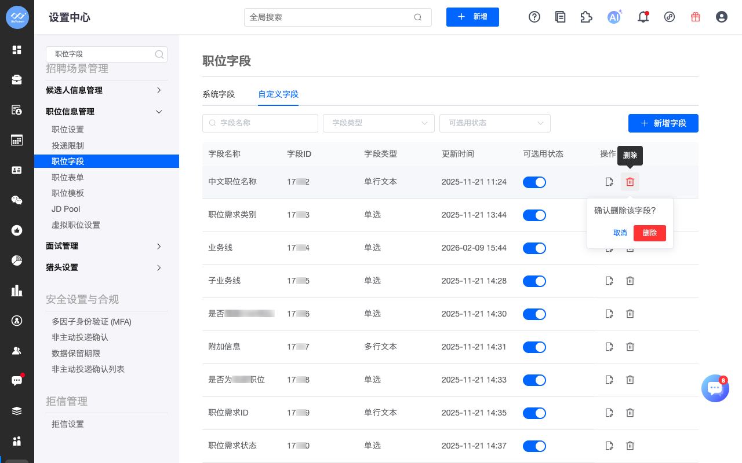Open the 字段类型 dropdown filter
Viewport: 742px width, 463px height.
pyautogui.click(x=379, y=123)
